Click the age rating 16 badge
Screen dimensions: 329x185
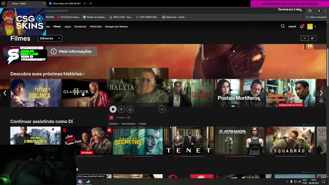(x=111, y=118)
